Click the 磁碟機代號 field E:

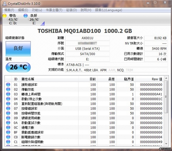point(87,59)
